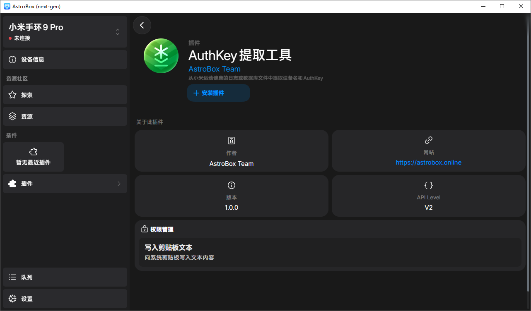
Task: Click the puzzle icon above 暂无最近插件
Action: (34, 152)
